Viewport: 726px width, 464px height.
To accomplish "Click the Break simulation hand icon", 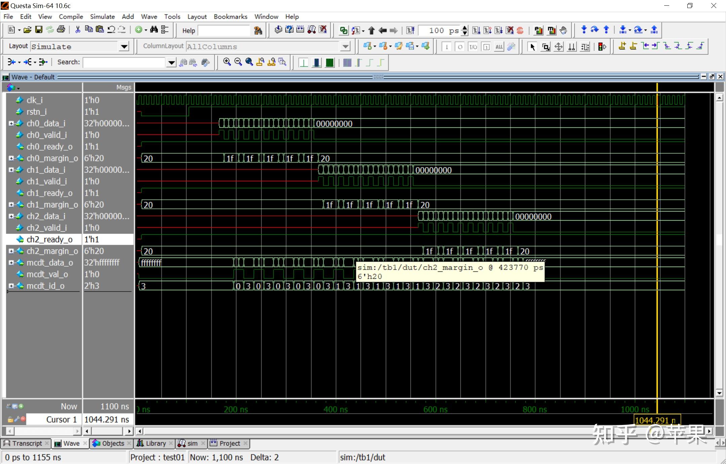I will (x=564, y=30).
